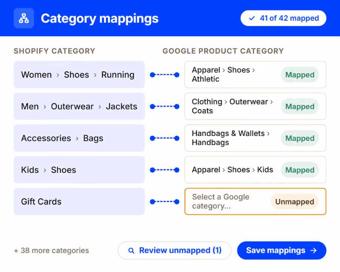Click connector line for Kids Shoes row
Image resolution: width=340 pixels, height=272 pixels.
point(165,170)
